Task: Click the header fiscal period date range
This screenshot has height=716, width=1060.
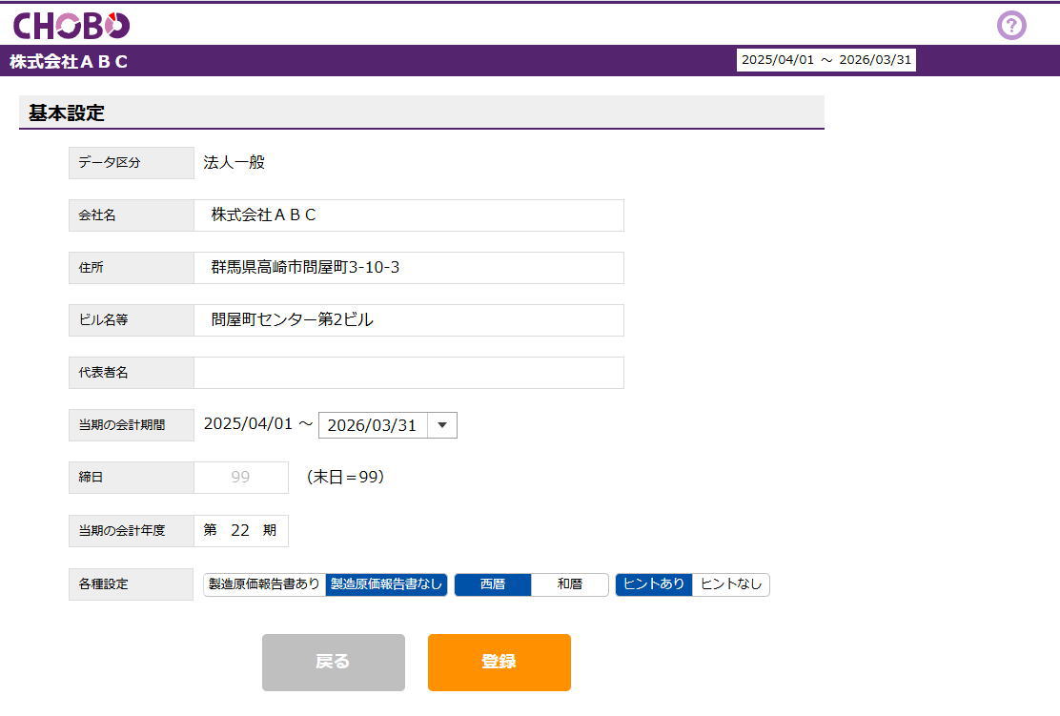Action: (x=826, y=60)
